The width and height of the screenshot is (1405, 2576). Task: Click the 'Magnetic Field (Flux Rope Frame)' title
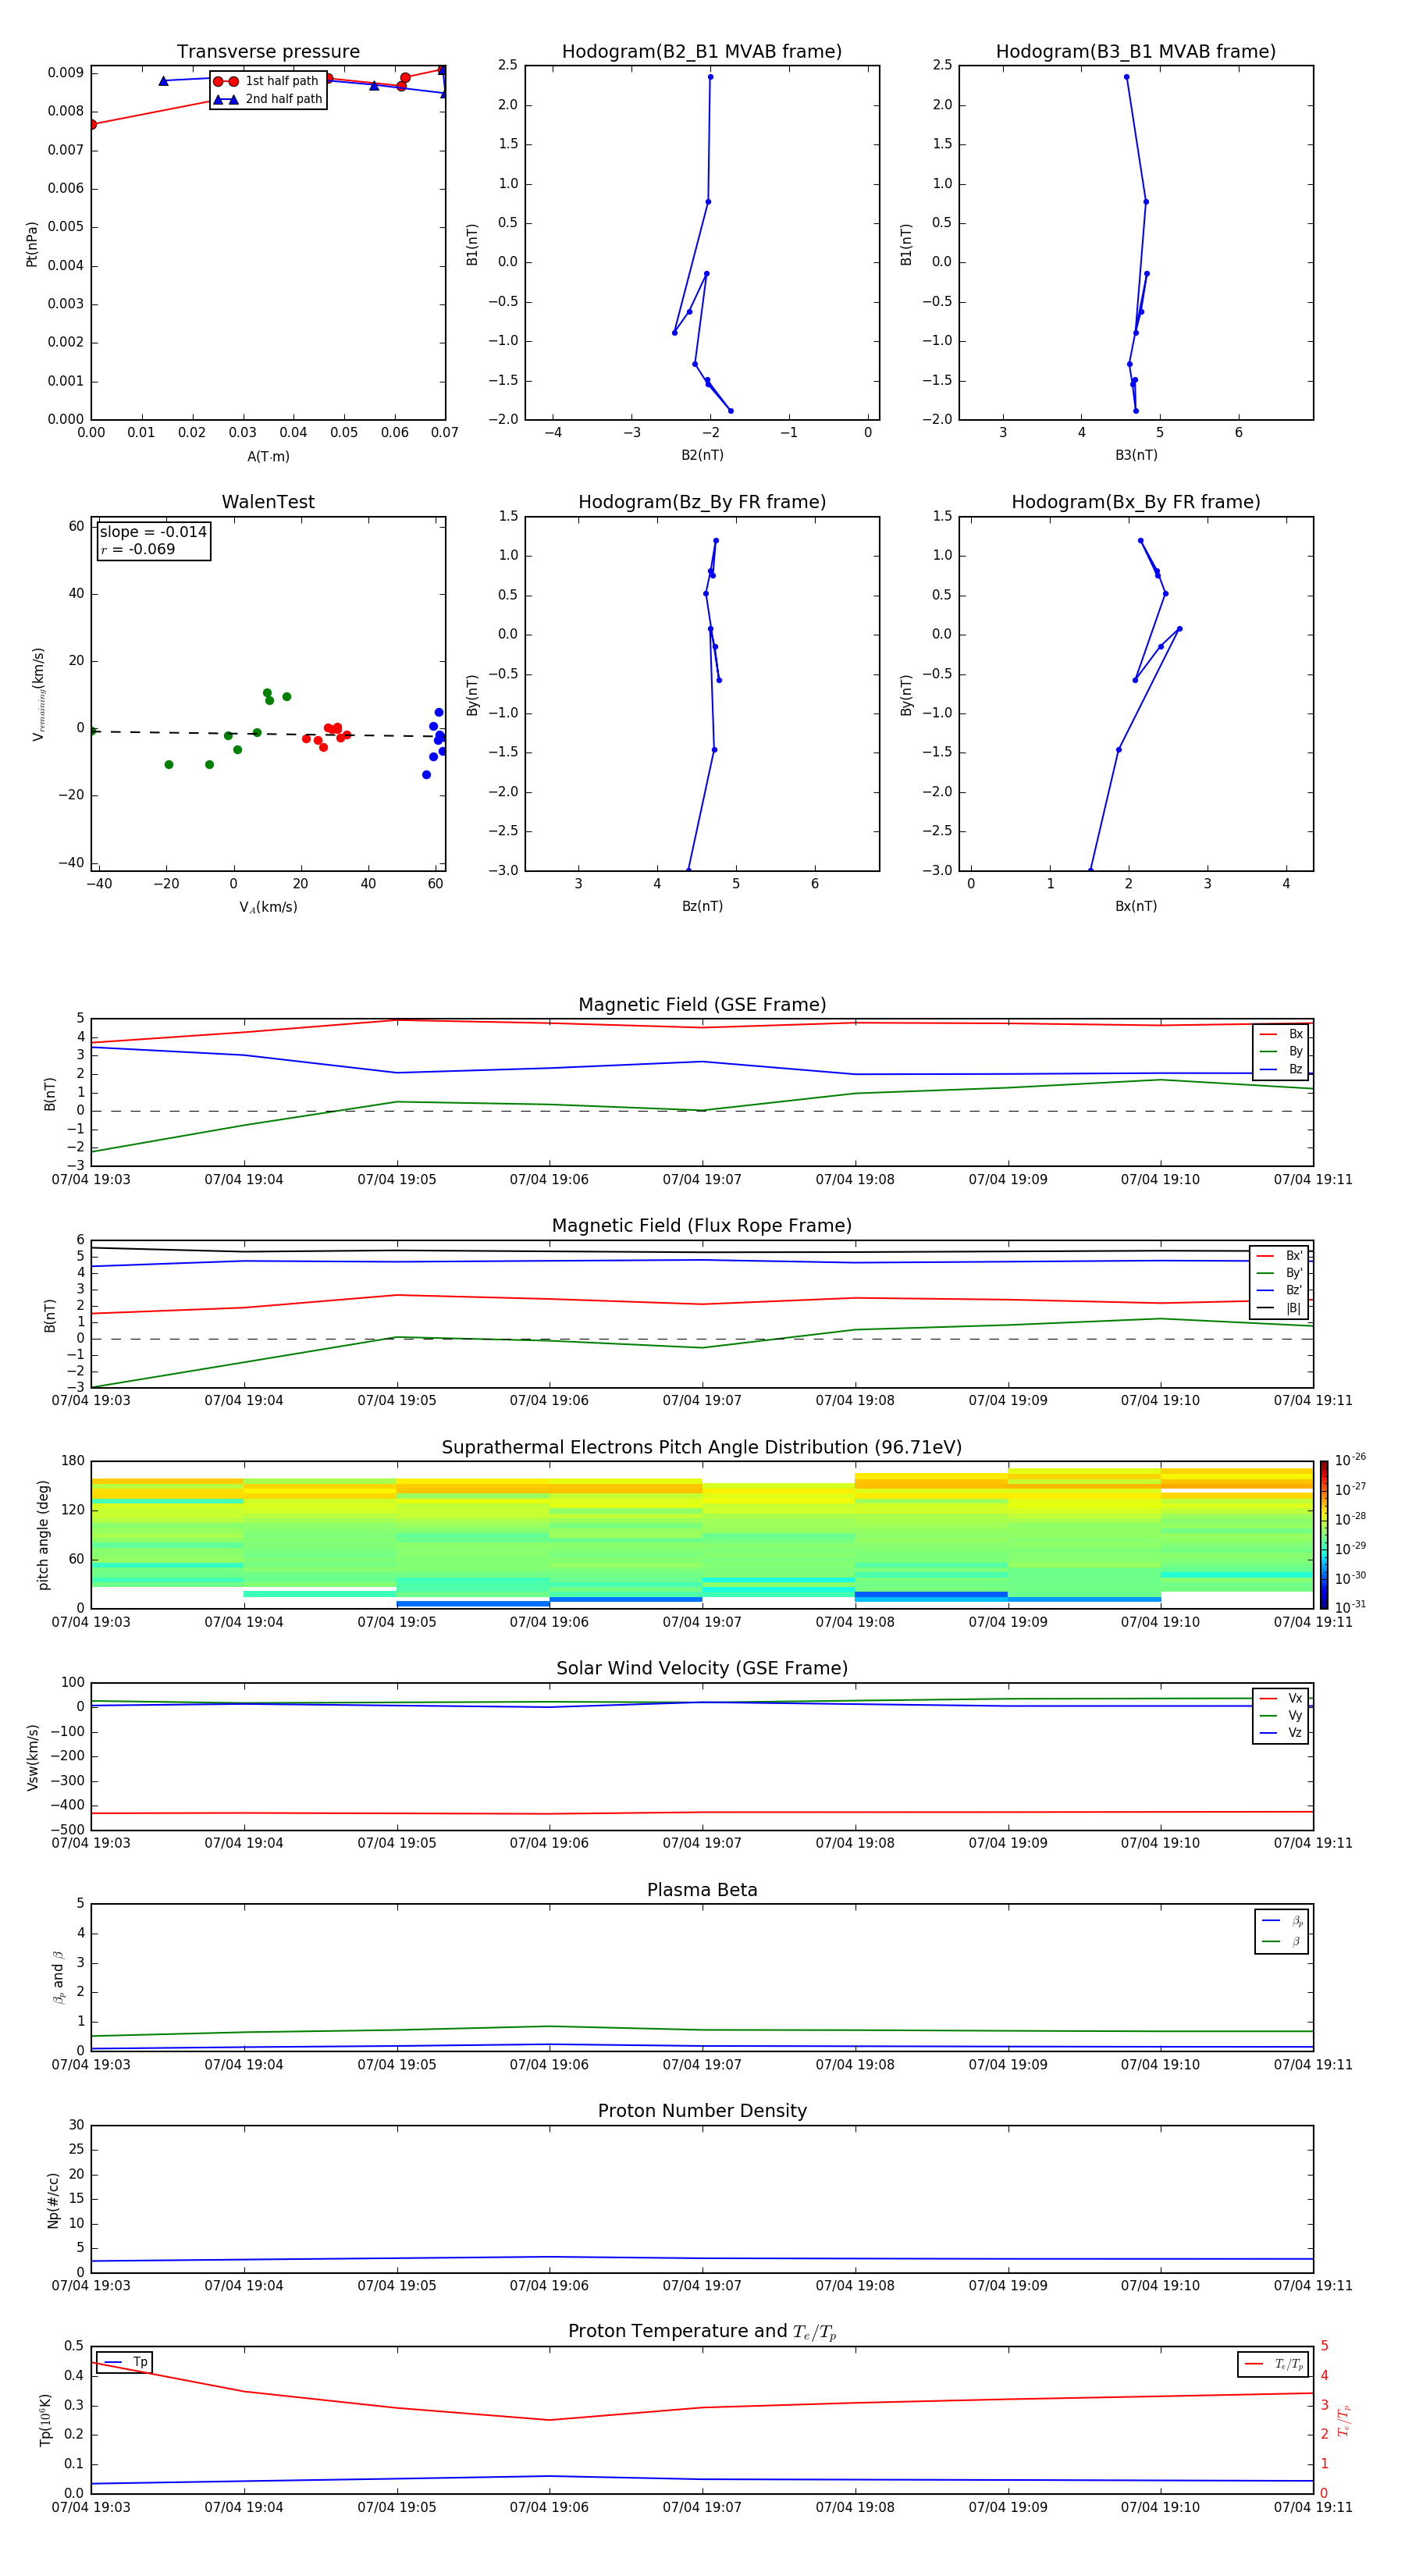tap(702, 1226)
